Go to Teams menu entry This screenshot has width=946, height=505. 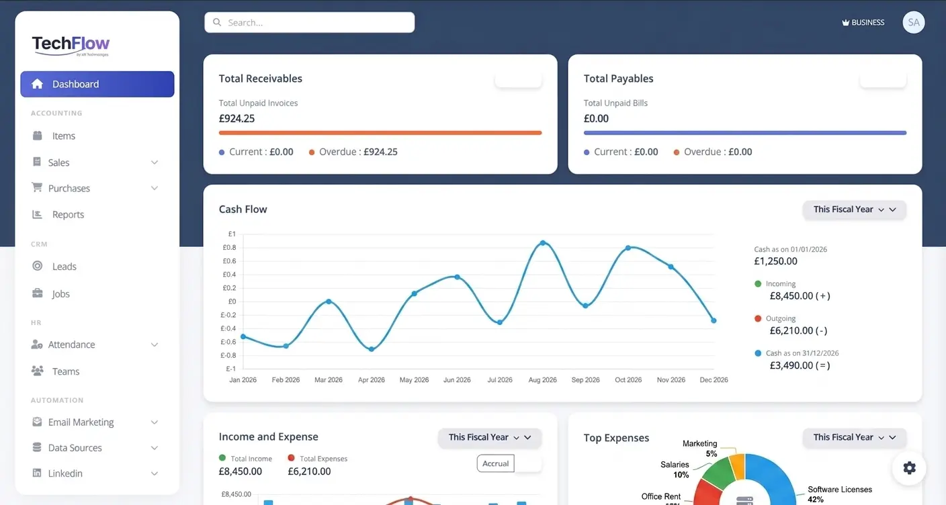(x=97, y=371)
